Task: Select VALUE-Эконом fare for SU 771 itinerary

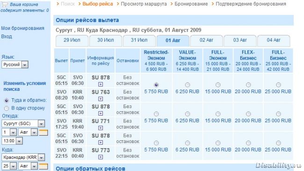Action: (x=187, y=114)
